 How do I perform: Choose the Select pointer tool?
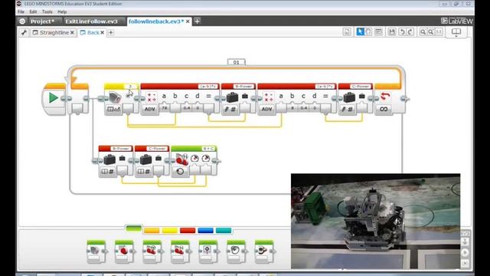360,31
